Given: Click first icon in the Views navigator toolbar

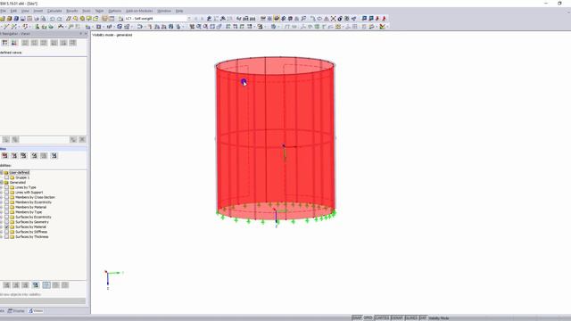Looking at the screenshot, I should [x=4, y=43].
